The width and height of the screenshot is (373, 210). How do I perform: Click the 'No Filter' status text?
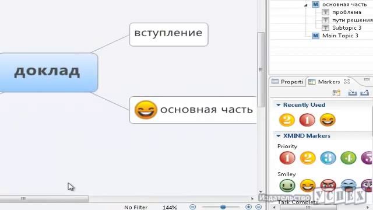pyautogui.click(x=136, y=208)
